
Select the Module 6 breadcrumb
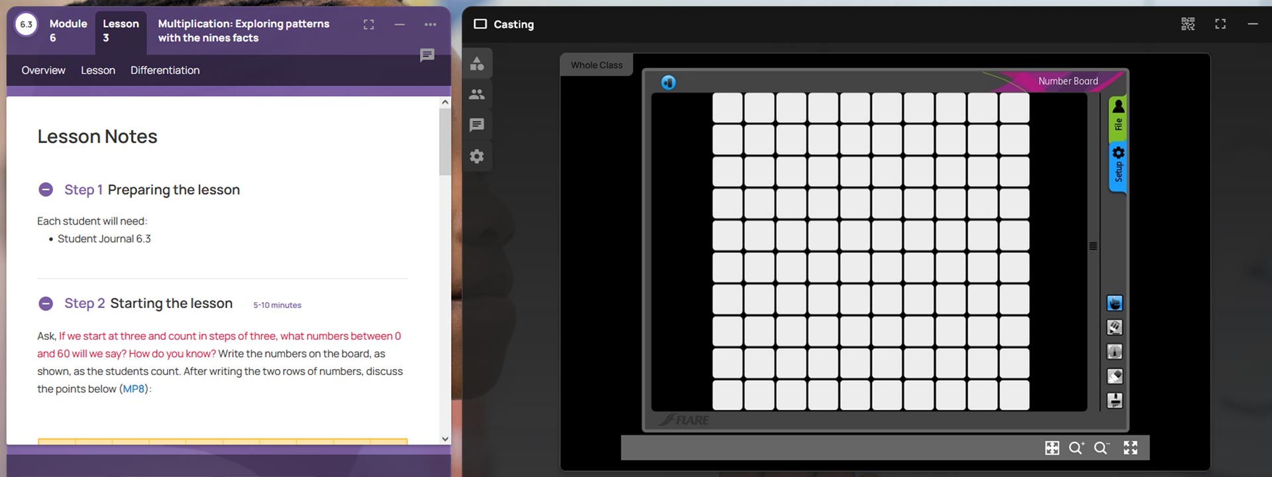click(68, 30)
